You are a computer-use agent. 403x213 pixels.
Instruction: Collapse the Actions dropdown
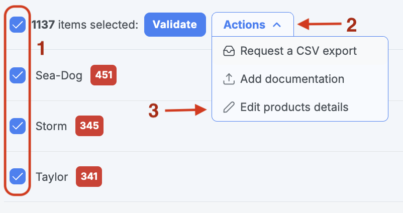coord(253,25)
